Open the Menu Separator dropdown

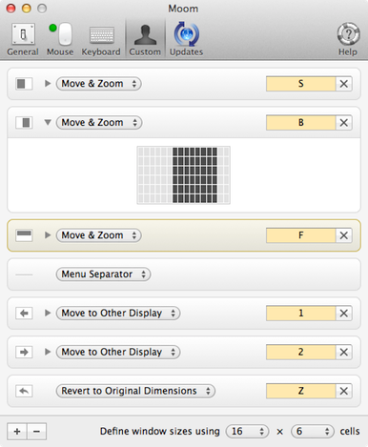click(x=103, y=274)
